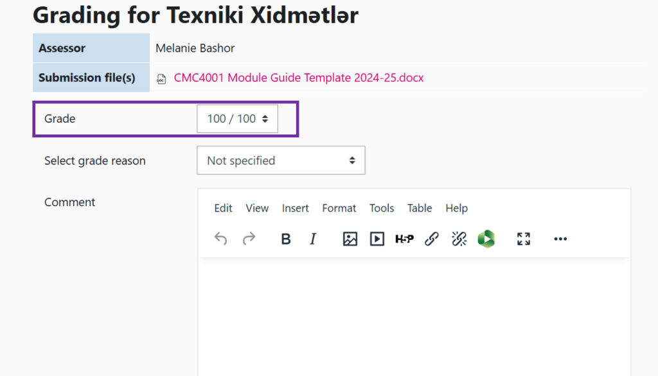
Task: Toggle fullscreen editor mode
Action: coord(523,239)
